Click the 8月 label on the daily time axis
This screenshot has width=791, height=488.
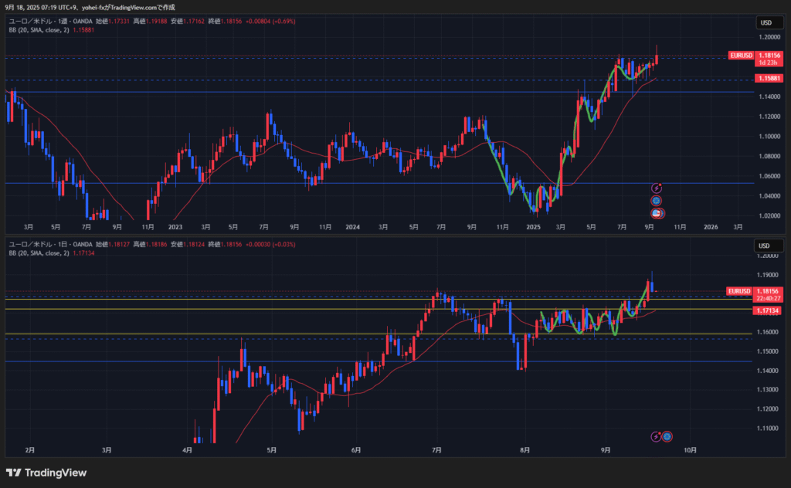click(525, 450)
